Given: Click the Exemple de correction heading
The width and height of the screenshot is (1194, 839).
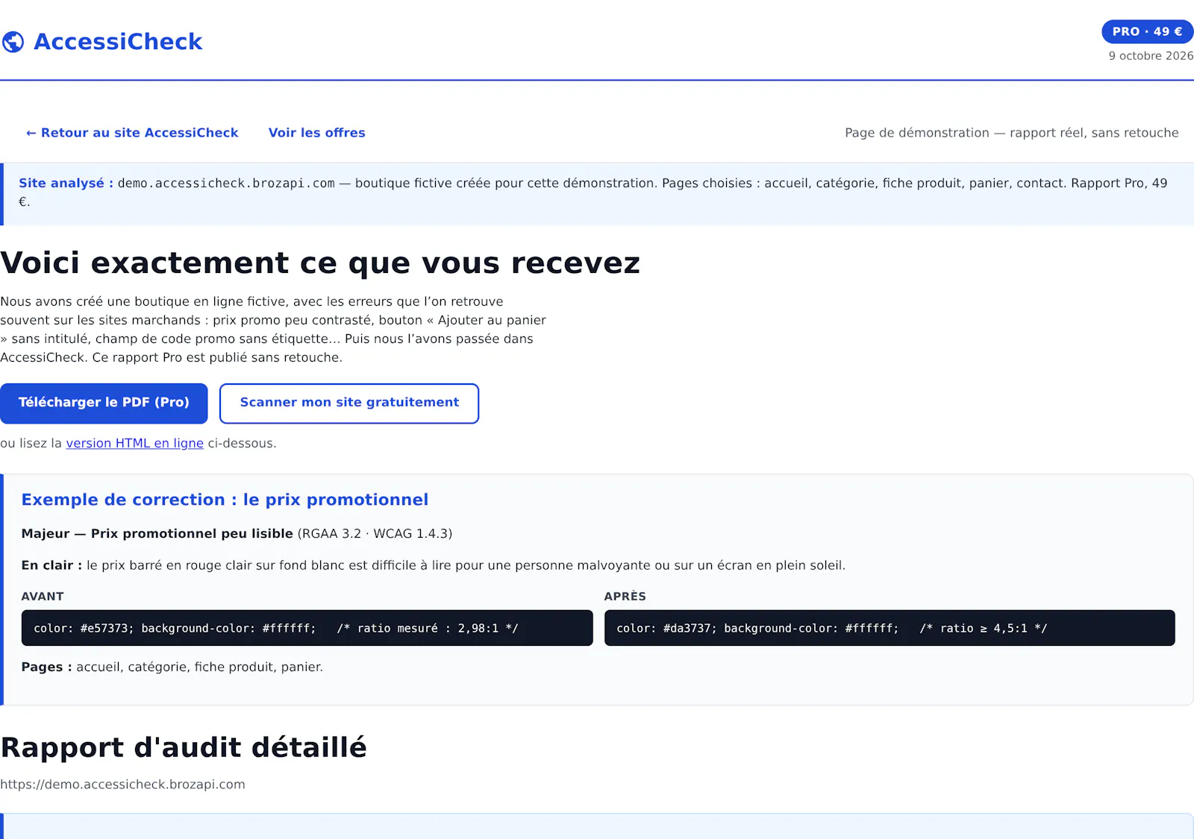Looking at the screenshot, I should click(225, 500).
